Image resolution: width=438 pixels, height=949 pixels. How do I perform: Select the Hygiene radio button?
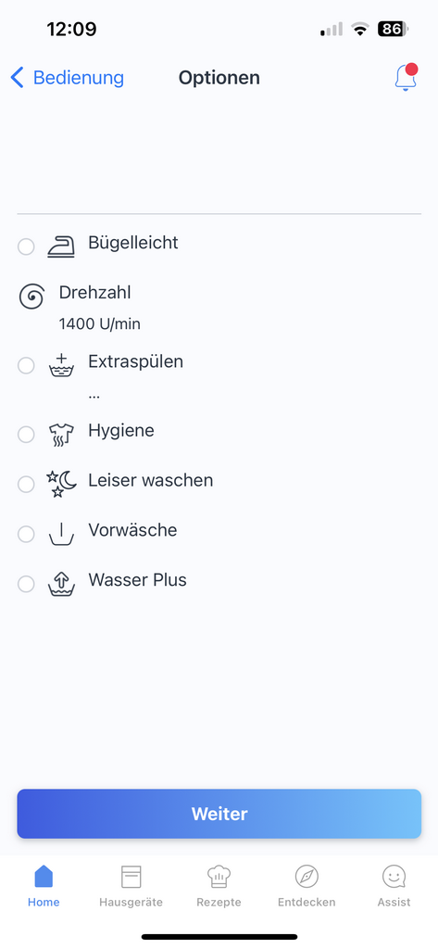[x=26, y=435]
